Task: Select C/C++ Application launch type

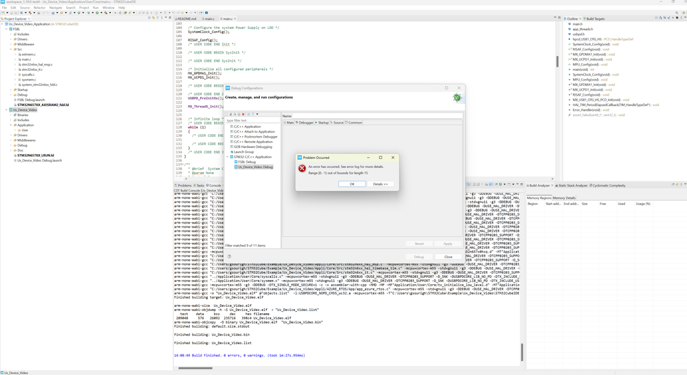Action: point(247,127)
